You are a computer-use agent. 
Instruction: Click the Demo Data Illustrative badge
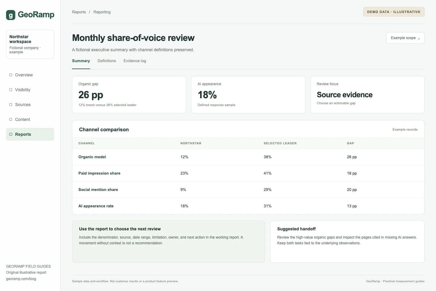tap(394, 12)
